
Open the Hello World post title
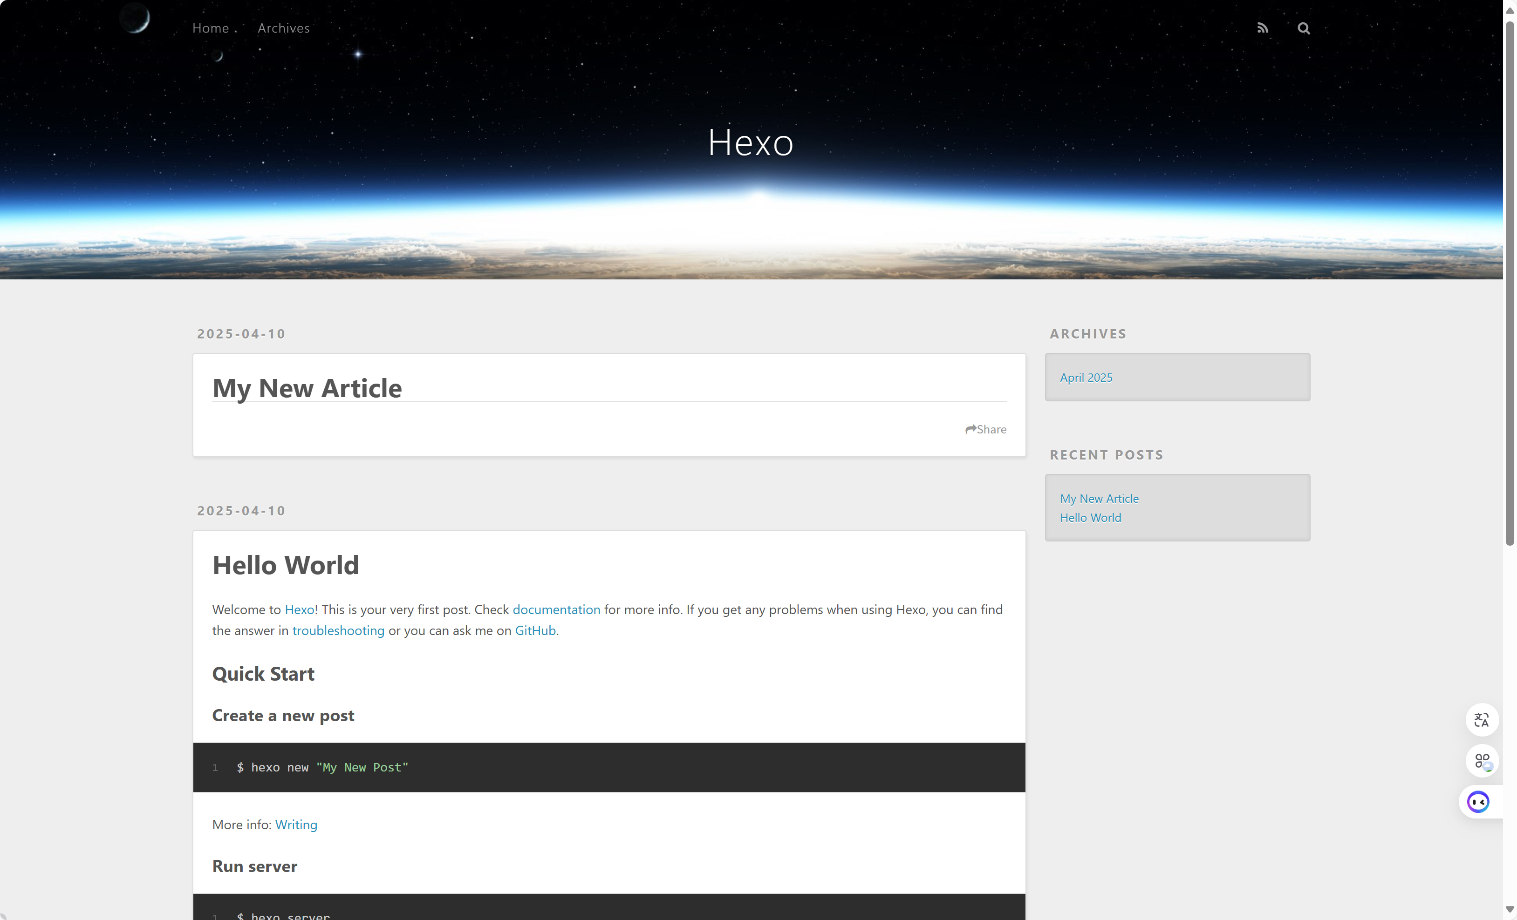coord(285,565)
